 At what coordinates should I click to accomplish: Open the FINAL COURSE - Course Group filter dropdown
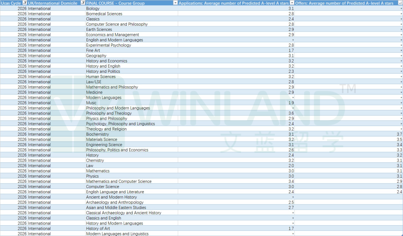175,3
